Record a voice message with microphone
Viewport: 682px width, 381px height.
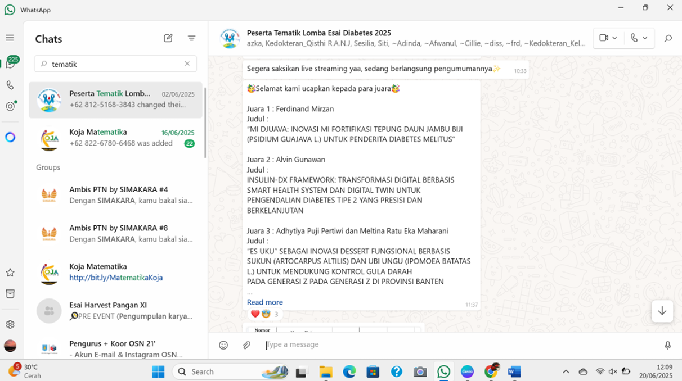667,345
